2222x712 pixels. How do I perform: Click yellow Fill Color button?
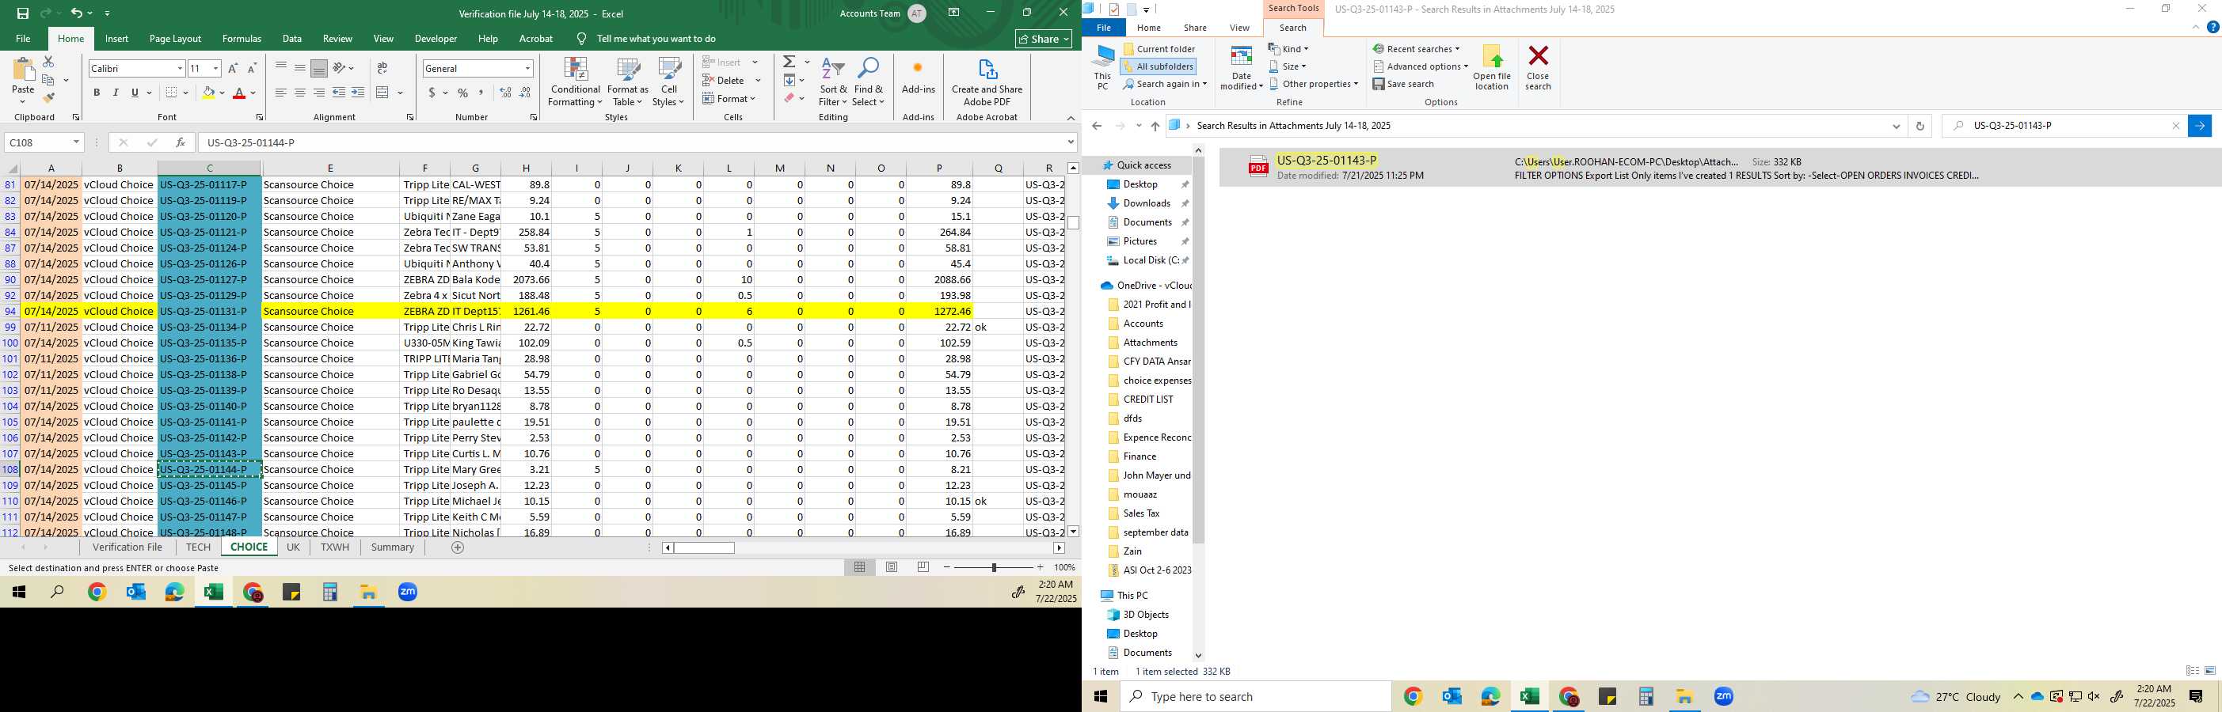[208, 93]
